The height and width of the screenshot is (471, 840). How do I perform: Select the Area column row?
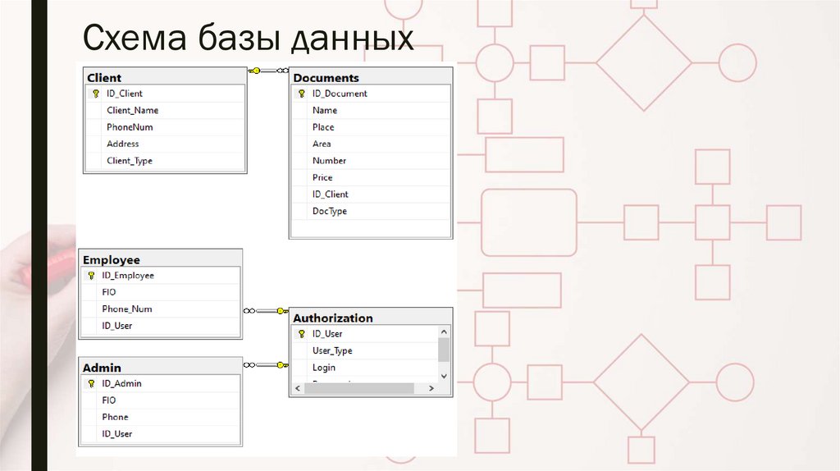pyautogui.click(x=371, y=144)
